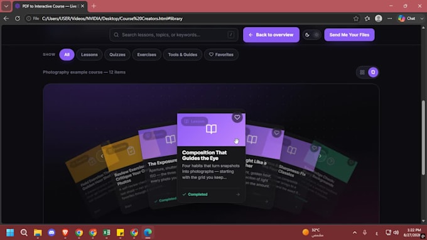Click the open-book icon on the center card
The width and height of the screenshot is (427, 240).
[x=211, y=129]
